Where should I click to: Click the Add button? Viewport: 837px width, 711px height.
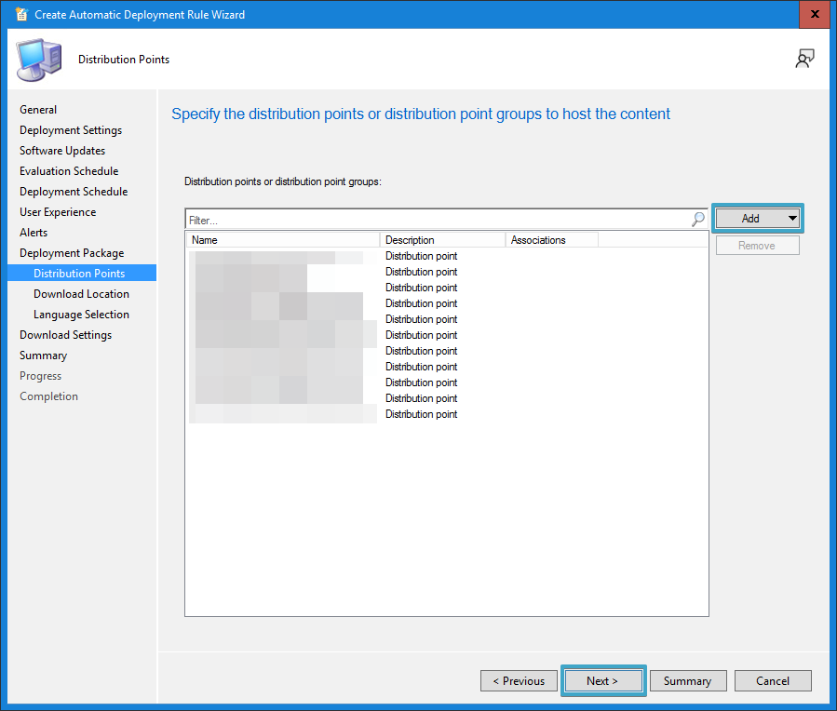click(752, 218)
